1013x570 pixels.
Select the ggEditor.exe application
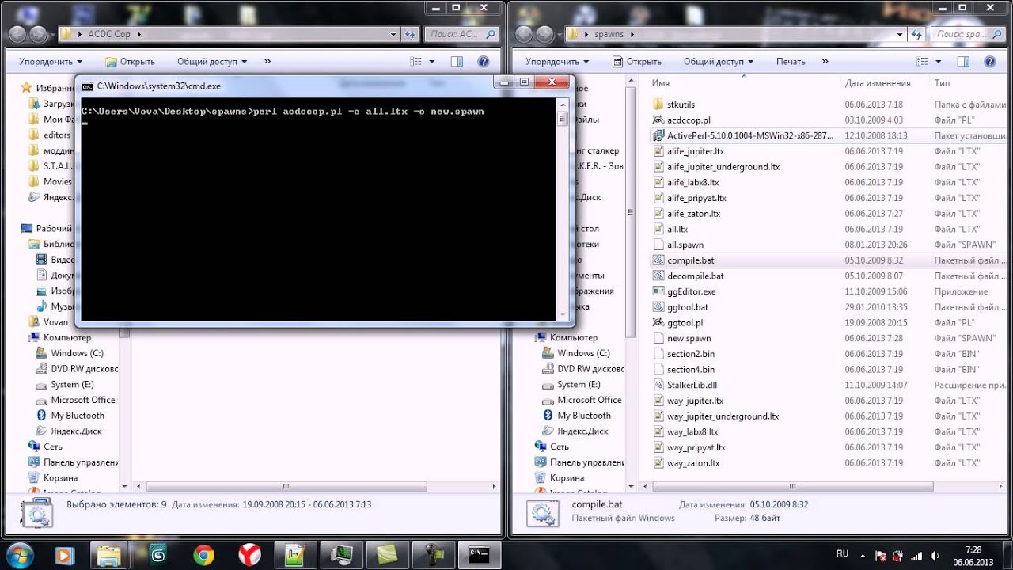[x=691, y=291]
